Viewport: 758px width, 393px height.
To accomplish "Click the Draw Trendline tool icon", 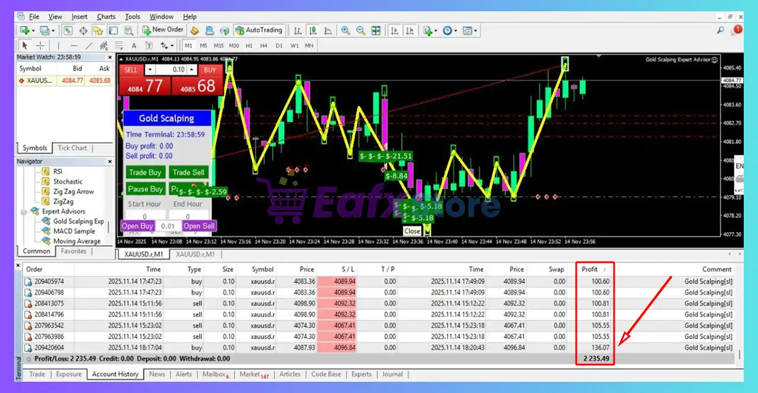I will [x=88, y=45].
